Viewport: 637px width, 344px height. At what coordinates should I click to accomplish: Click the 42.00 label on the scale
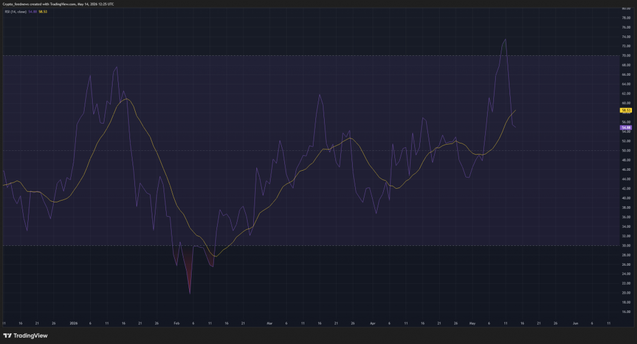click(x=626, y=189)
